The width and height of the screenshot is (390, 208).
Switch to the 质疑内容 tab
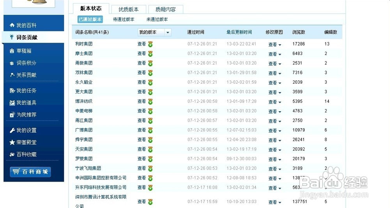pos(166,9)
